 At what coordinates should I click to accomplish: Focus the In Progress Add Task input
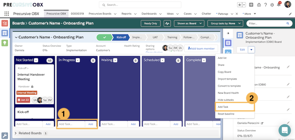coord(71,124)
